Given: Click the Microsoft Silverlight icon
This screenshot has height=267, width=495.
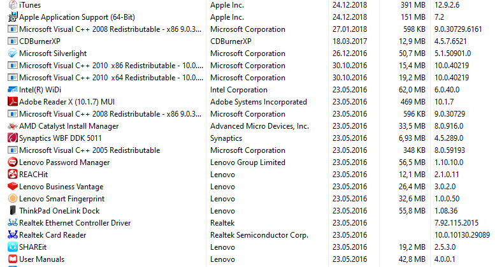Looking at the screenshot, I should coord(12,54).
